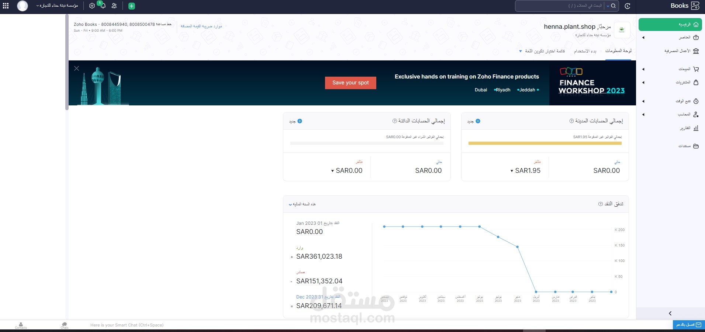Switch to بدء الاستخدام tab
The width and height of the screenshot is (705, 332).
(x=585, y=51)
